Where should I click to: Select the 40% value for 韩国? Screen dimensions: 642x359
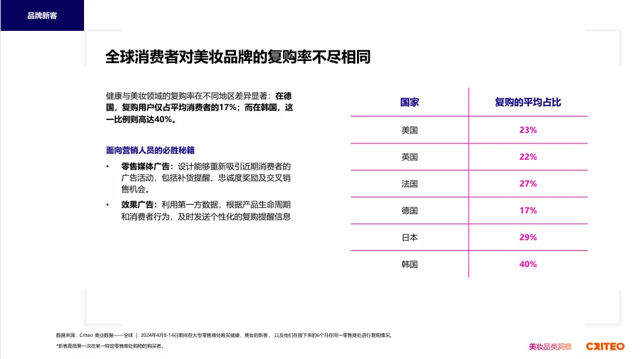pyautogui.click(x=528, y=264)
